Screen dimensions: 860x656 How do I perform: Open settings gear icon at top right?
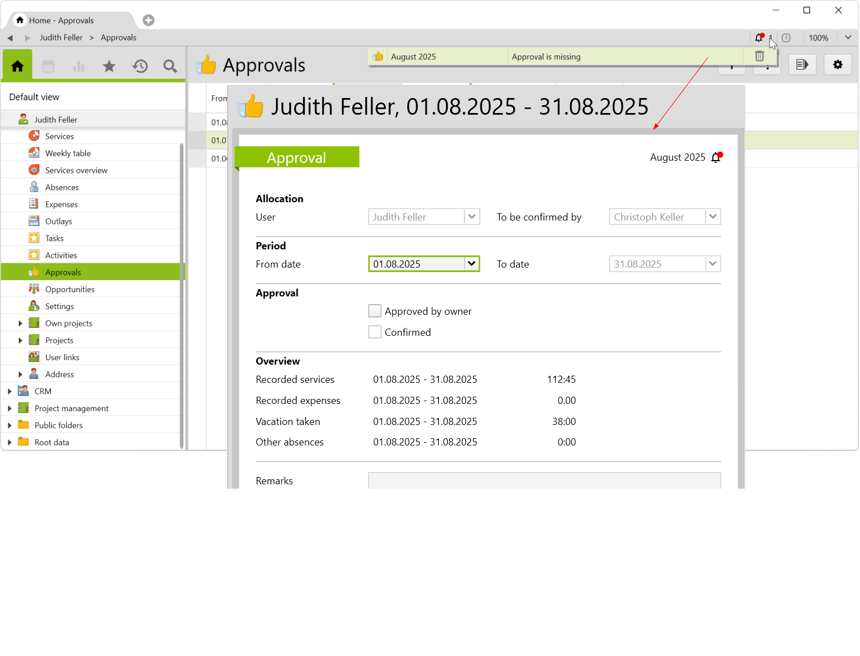(837, 65)
